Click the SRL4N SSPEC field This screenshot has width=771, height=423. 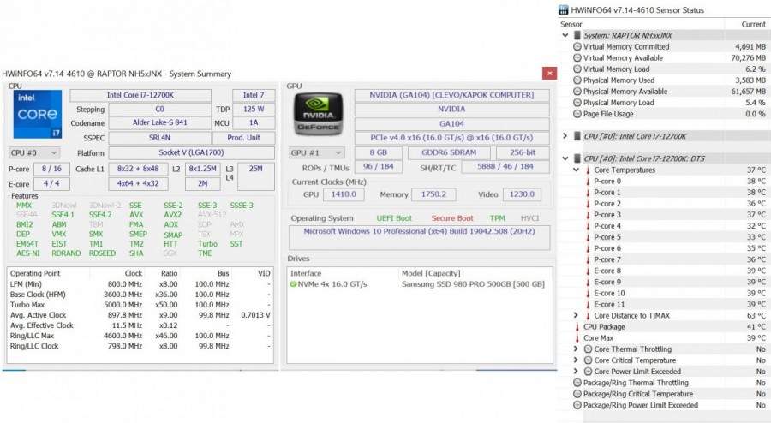pos(160,138)
